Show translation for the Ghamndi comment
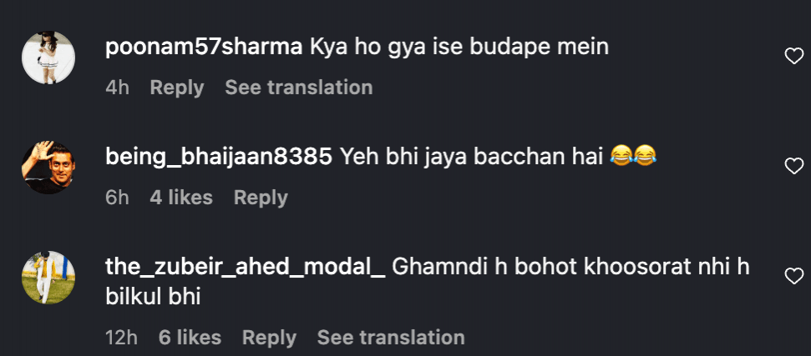 [390, 338]
